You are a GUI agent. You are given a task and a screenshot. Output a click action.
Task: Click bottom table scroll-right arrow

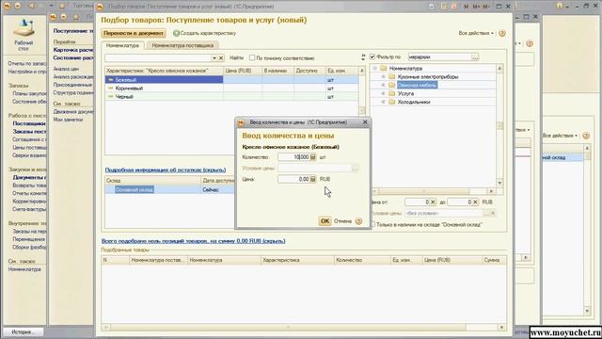(x=501, y=328)
